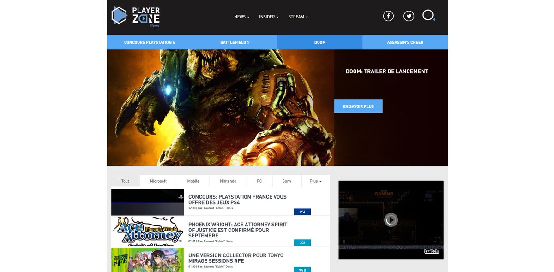Click the En savoir plus button

point(358,106)
